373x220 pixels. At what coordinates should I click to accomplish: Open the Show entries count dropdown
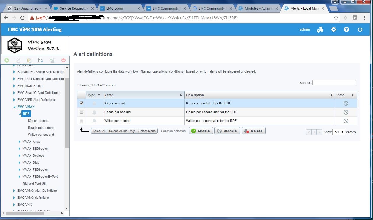339,132
